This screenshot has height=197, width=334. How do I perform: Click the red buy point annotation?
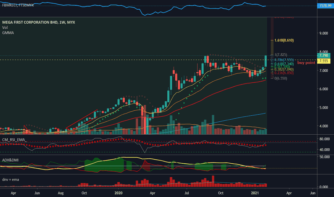(306, 63)
